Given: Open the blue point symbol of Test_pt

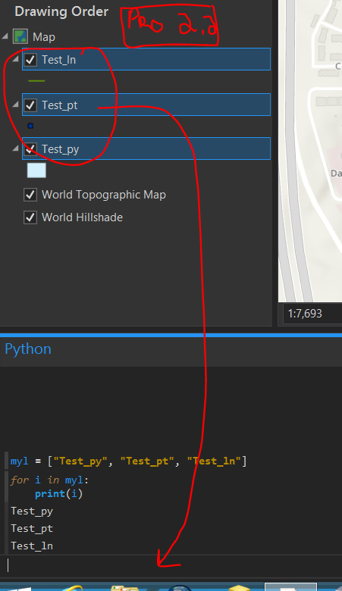Looking at the screenshot, I should [30, 126].
